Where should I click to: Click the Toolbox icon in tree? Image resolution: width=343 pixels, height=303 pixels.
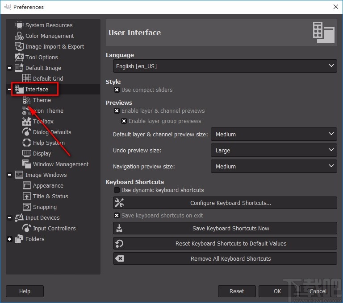(x=26, y=122)
